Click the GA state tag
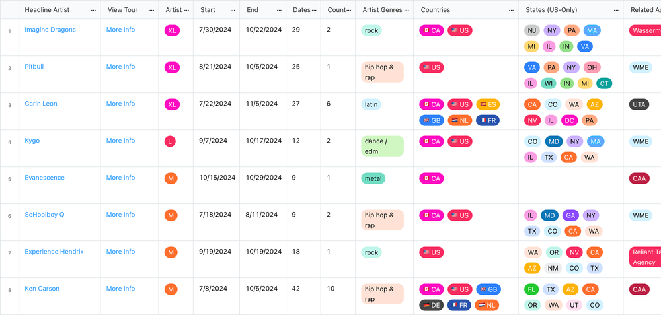This screenshot has width=661, height=315. pos(570,216)
